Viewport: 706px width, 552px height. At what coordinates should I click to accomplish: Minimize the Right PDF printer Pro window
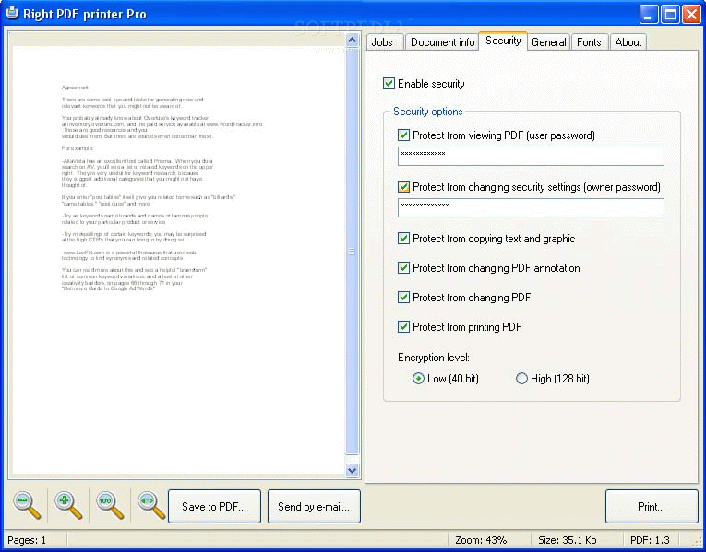(x=649, y=15)
